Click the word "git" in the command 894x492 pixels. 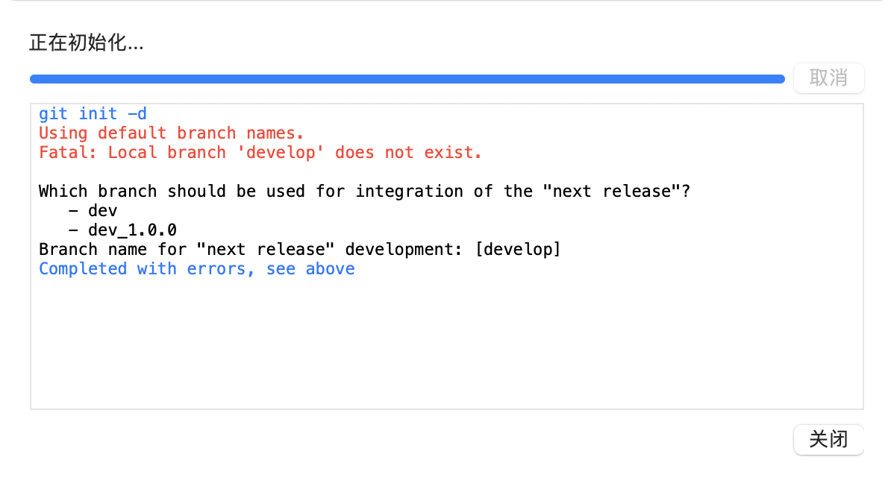pos(53,114)
